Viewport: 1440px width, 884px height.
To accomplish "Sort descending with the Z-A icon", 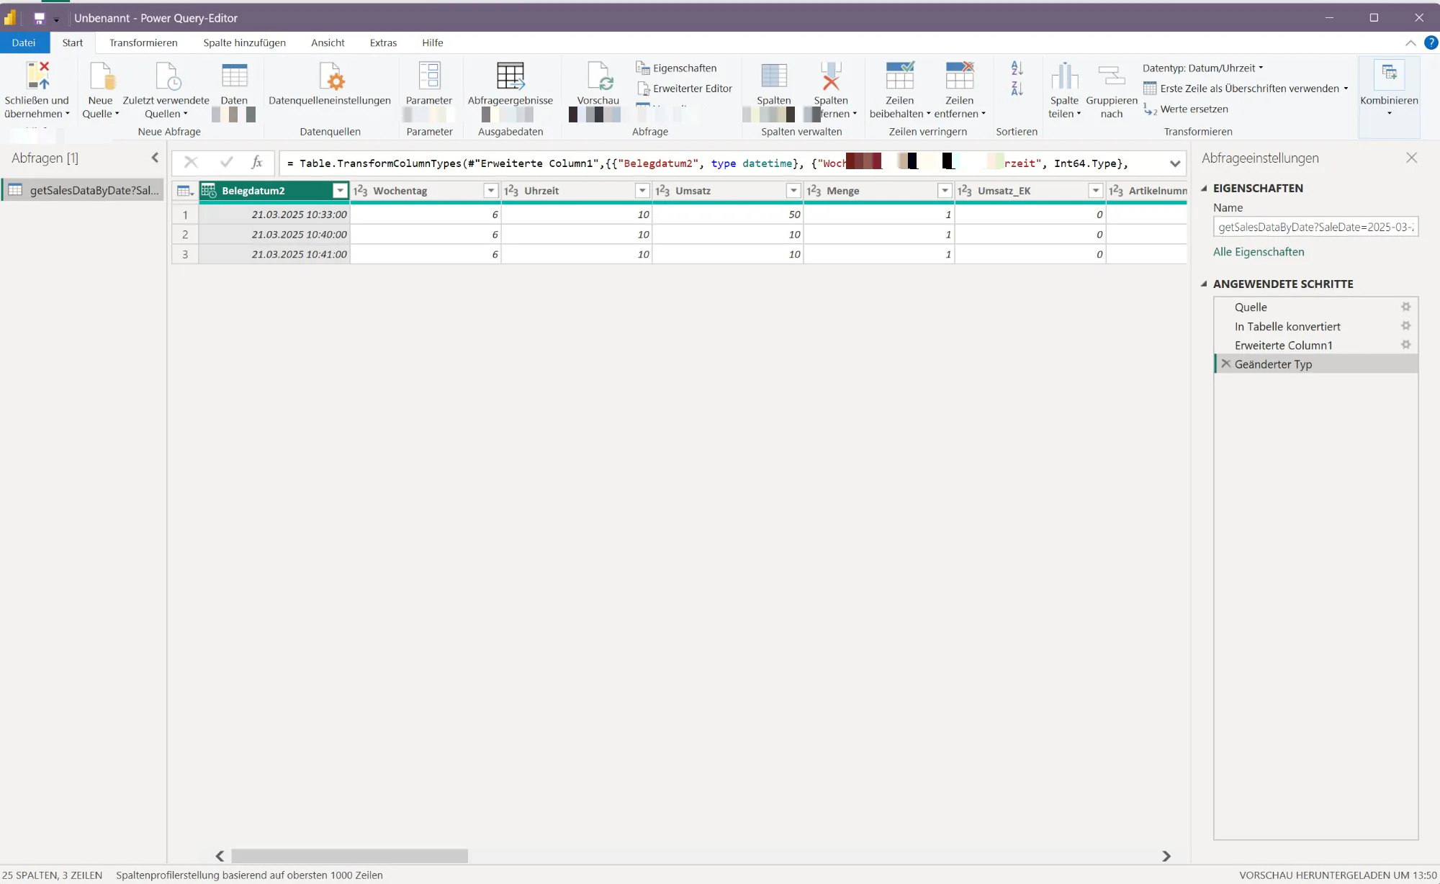I will (1017, 89).
